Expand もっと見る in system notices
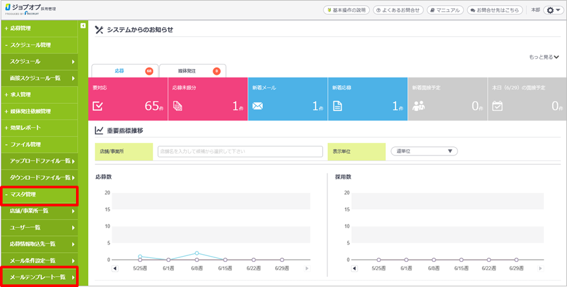Viewport: 567px width, 287px height. [x=544, y=57]
